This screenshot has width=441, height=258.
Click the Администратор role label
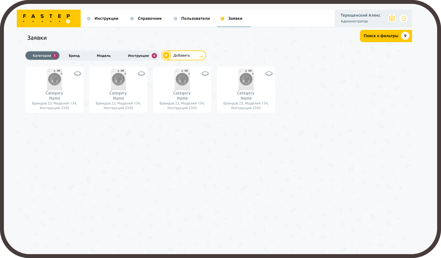[354, 21]
